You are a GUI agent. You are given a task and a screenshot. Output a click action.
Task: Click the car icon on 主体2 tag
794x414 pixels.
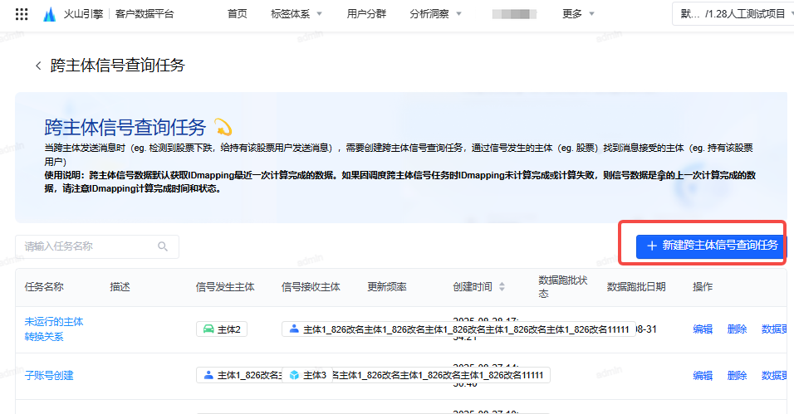coord(208,329)
